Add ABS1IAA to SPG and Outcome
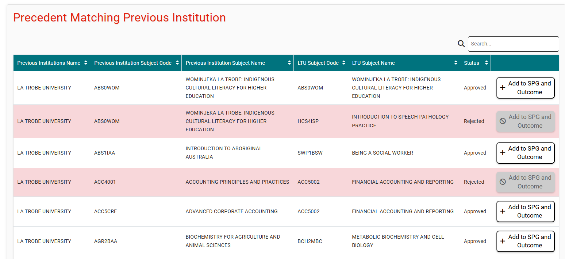This screenshot has height=259, width=565. click(525, 153)
